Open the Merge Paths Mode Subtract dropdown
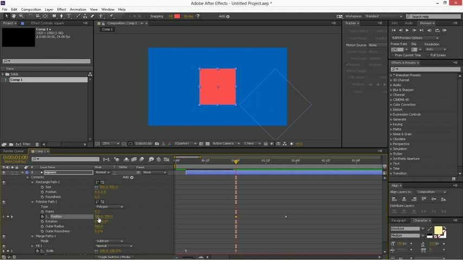The image size is (463, 260). [110, 241]
